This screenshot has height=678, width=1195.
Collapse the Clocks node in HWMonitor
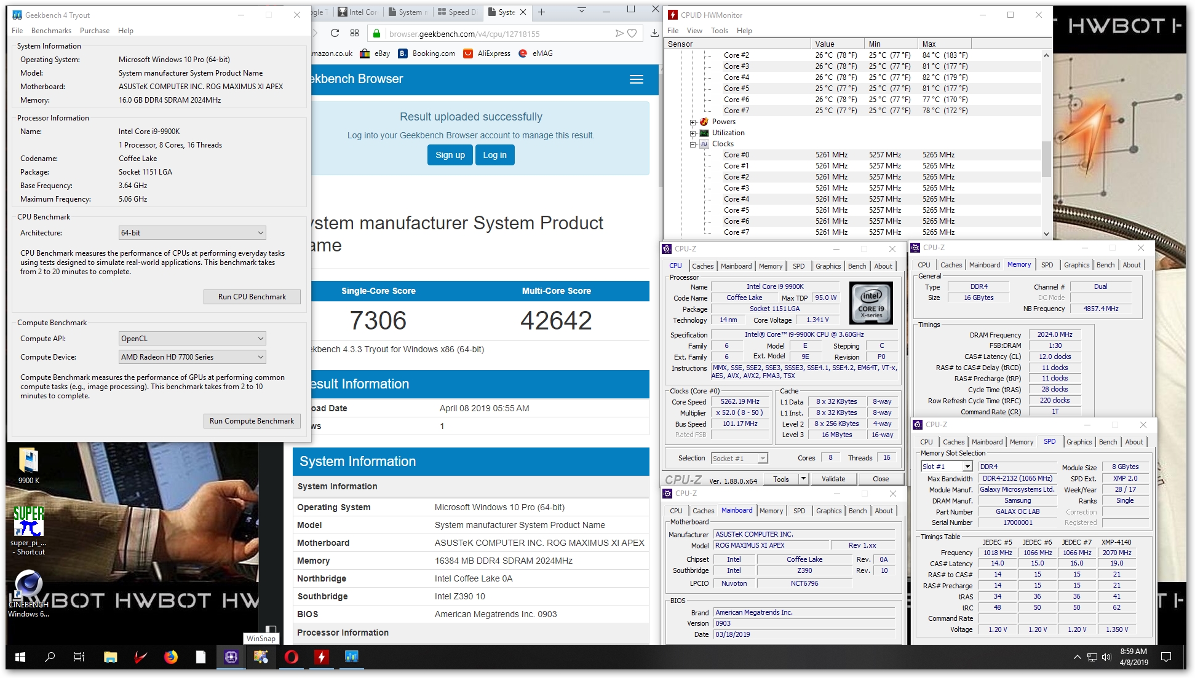tap(693, 144)
